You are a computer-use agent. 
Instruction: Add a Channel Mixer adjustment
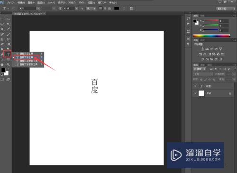click(x=218, y=54)
